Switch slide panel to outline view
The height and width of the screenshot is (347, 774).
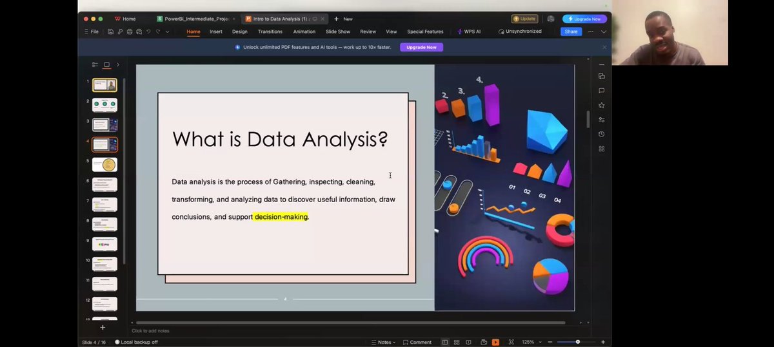(95, 64)
